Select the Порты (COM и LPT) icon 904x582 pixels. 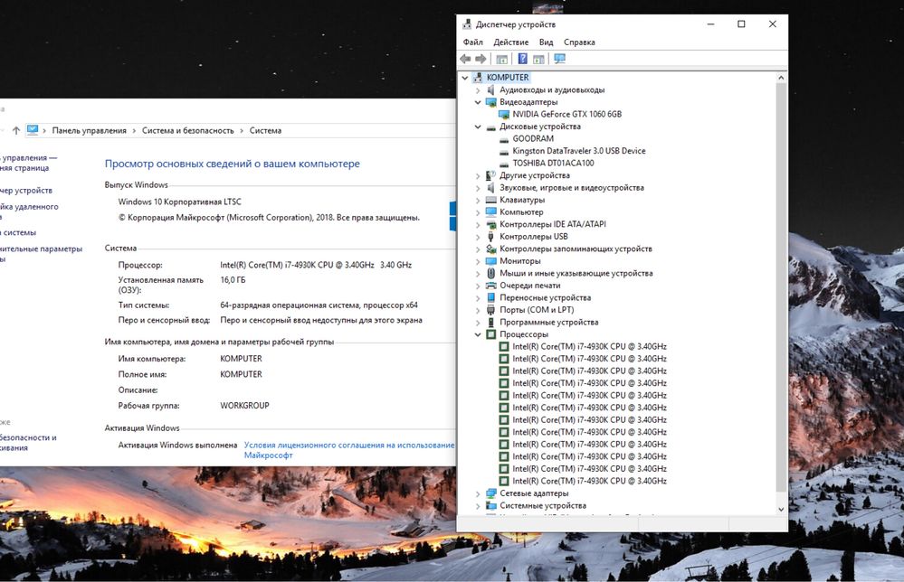(x=490, y=310)
